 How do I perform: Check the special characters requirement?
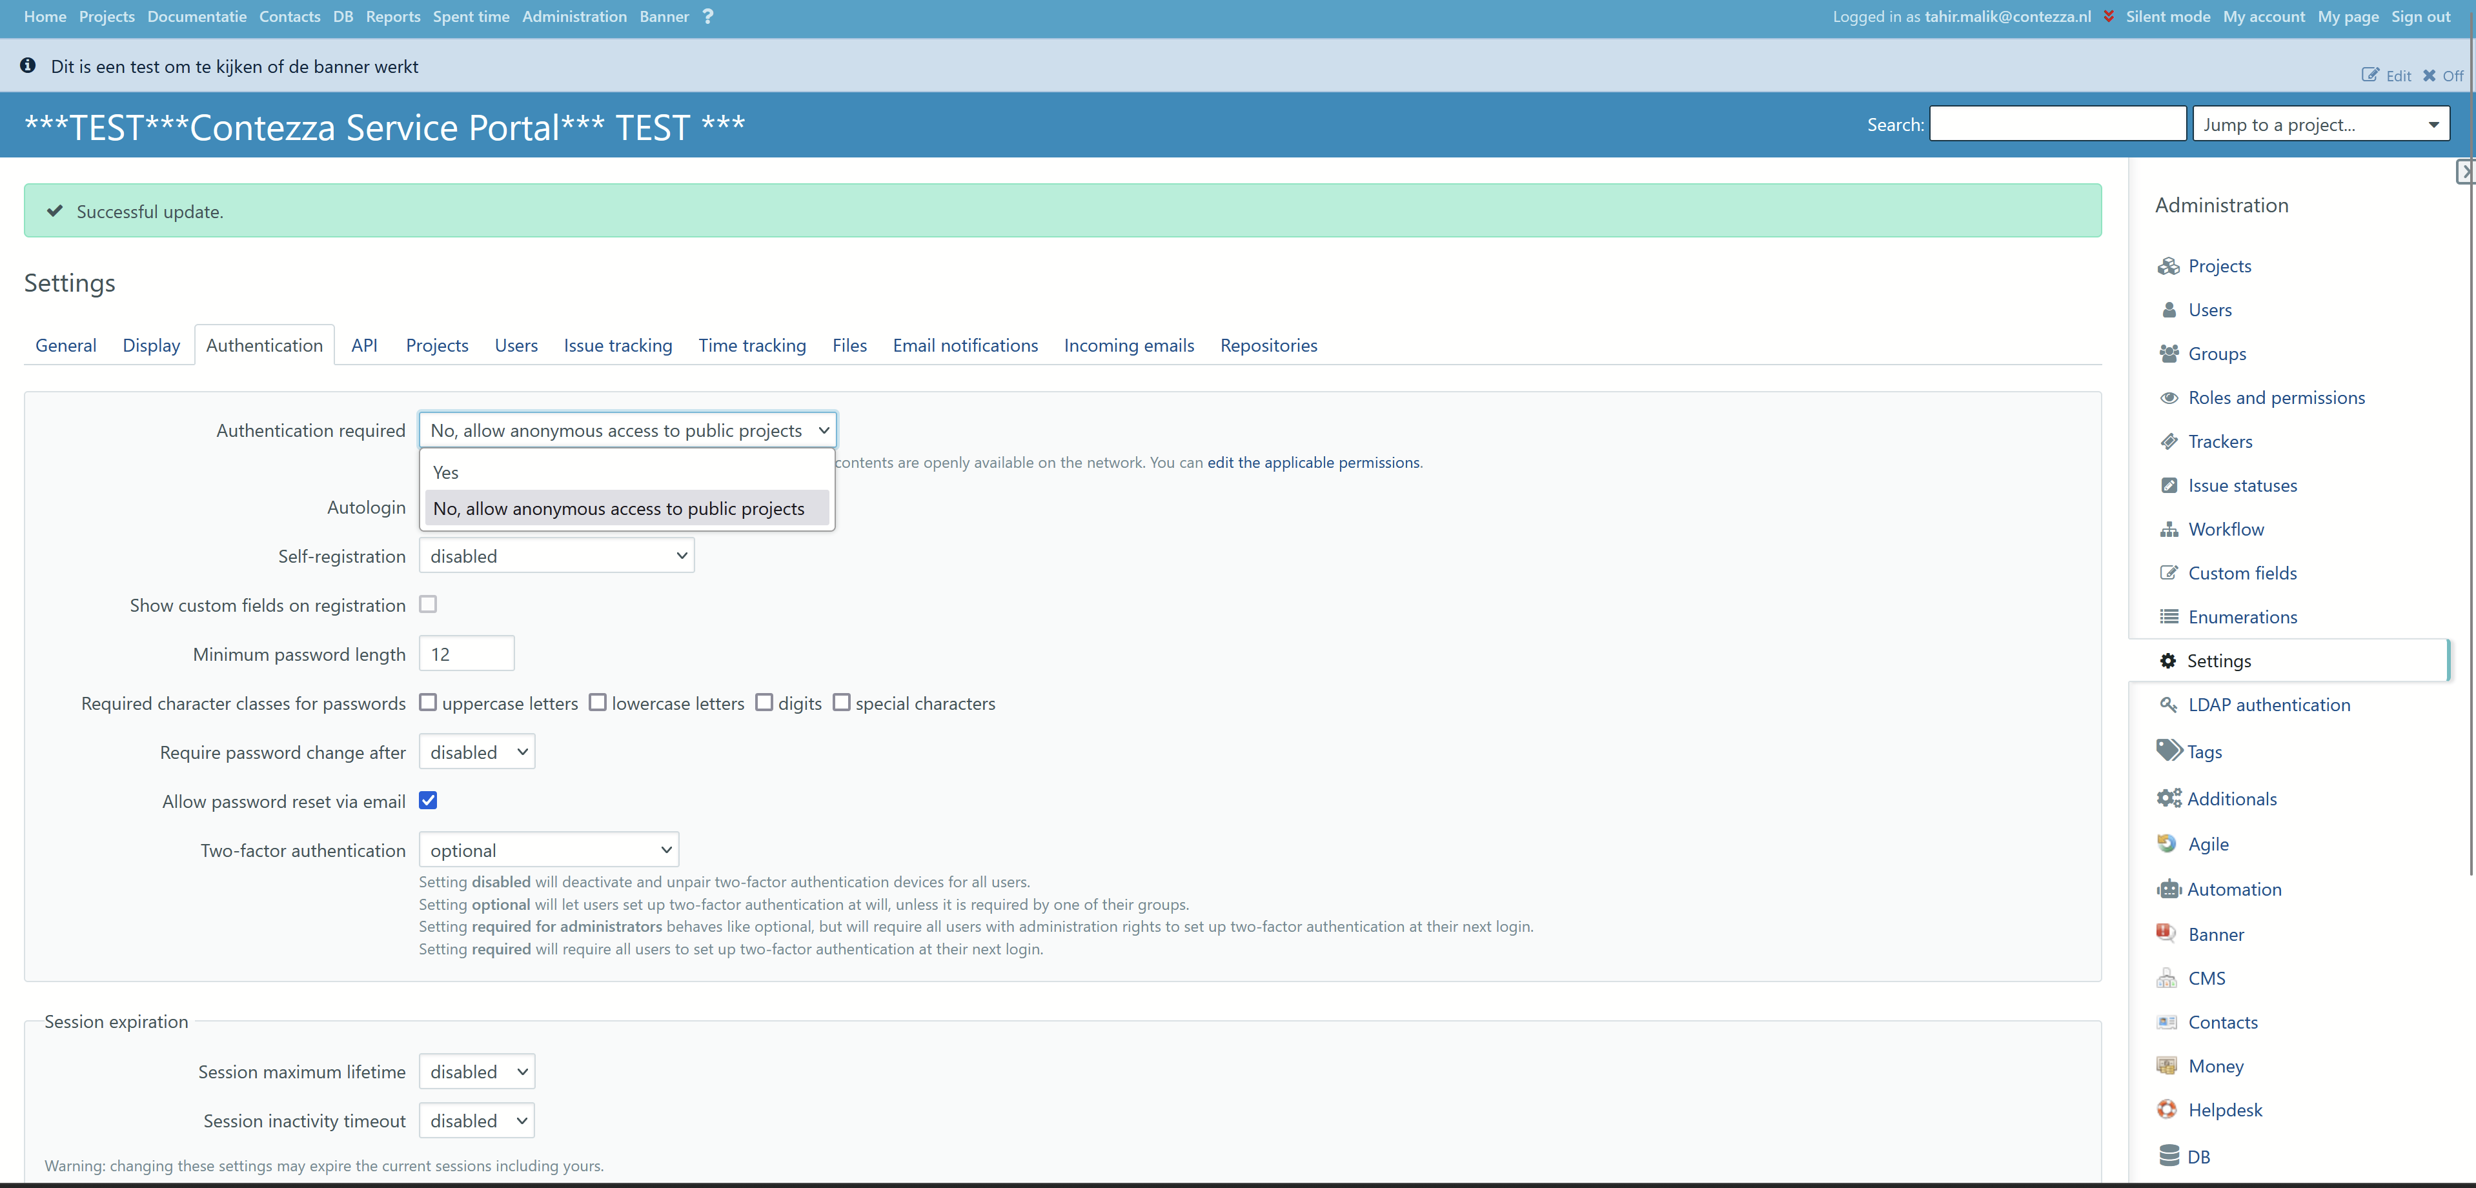click(x=841, y=703)
